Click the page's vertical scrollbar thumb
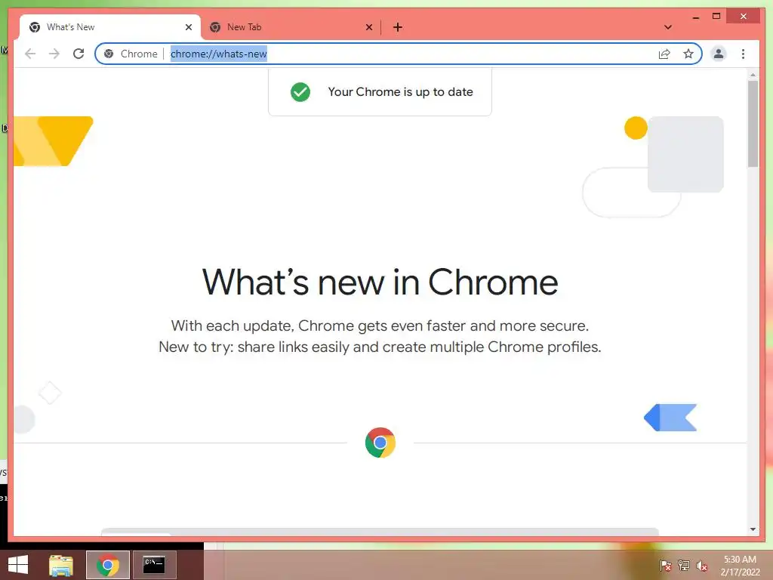 point(753,123)
